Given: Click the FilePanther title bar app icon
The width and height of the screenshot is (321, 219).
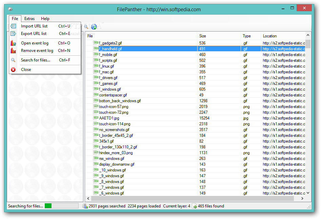Looking at the screenshot, I should tap(10, 9).
